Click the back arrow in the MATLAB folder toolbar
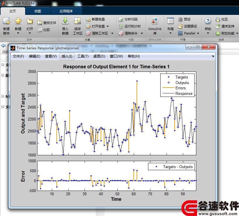This screenshot has width=239, height=216. [3, 46]
